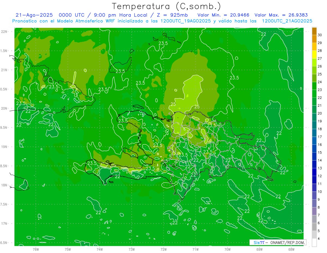
Task: Click the "72W" longitude axis label
Action: point(163,249)
